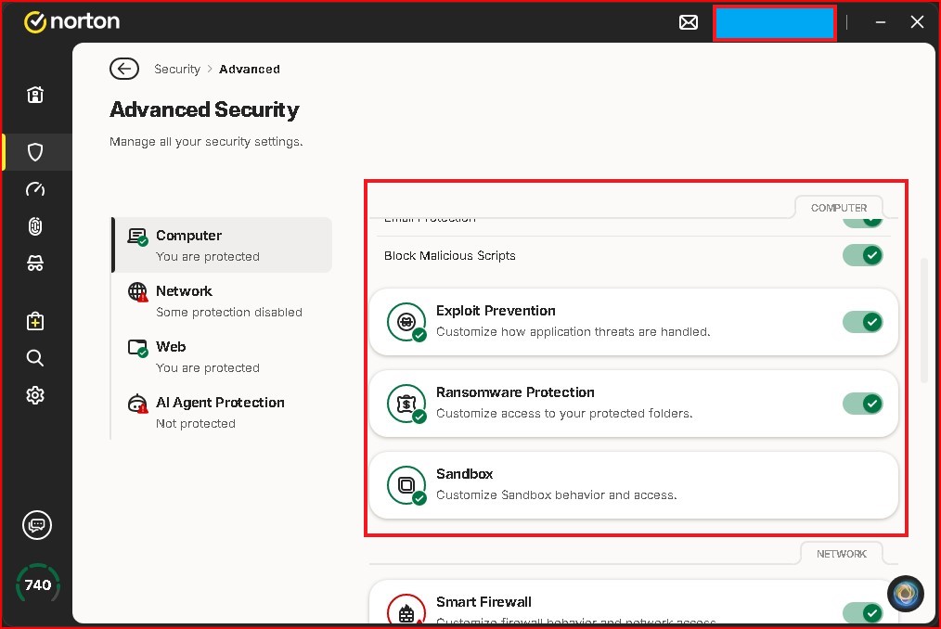Click Block Malicious Scripts label
Viewport: 941px width, 629px height.
pos(449,255)
